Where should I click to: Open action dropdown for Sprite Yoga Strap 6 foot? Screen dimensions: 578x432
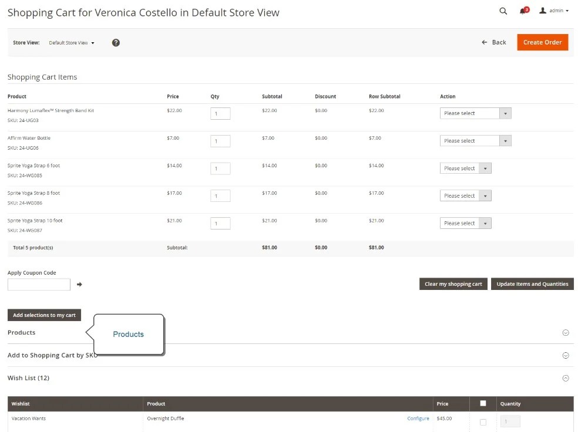point(465,168)
